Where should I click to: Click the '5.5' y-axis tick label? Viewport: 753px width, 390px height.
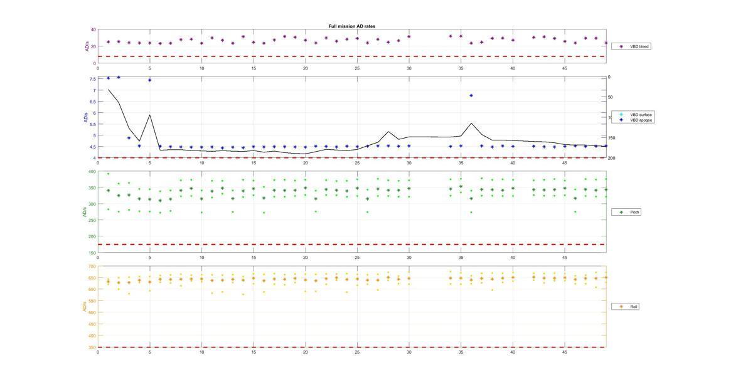tap(93, 124)
